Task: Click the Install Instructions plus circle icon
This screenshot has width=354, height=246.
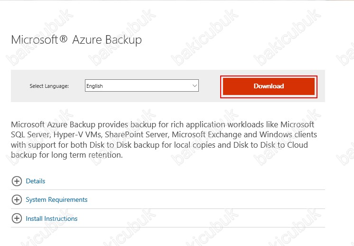Action: coord(17,218)
